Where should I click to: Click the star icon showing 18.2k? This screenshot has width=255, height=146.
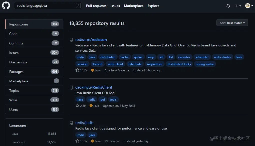[77, 70]
